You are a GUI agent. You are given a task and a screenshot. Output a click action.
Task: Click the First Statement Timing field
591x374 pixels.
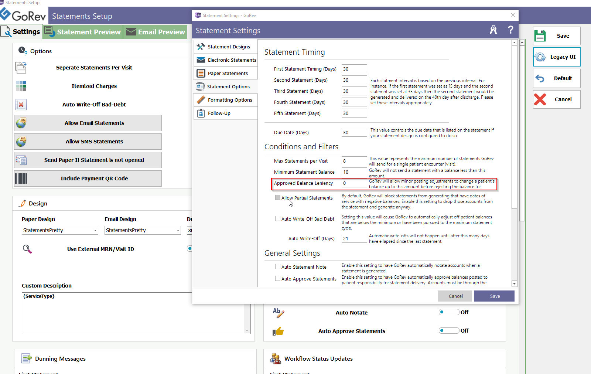[x=354, y=69]
